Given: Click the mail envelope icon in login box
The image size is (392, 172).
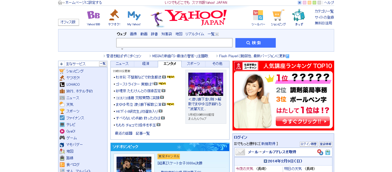Looking at the screenshot, I should (240, 152).
